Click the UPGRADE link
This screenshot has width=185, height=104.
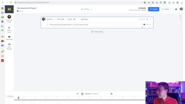tap(142, 8)
